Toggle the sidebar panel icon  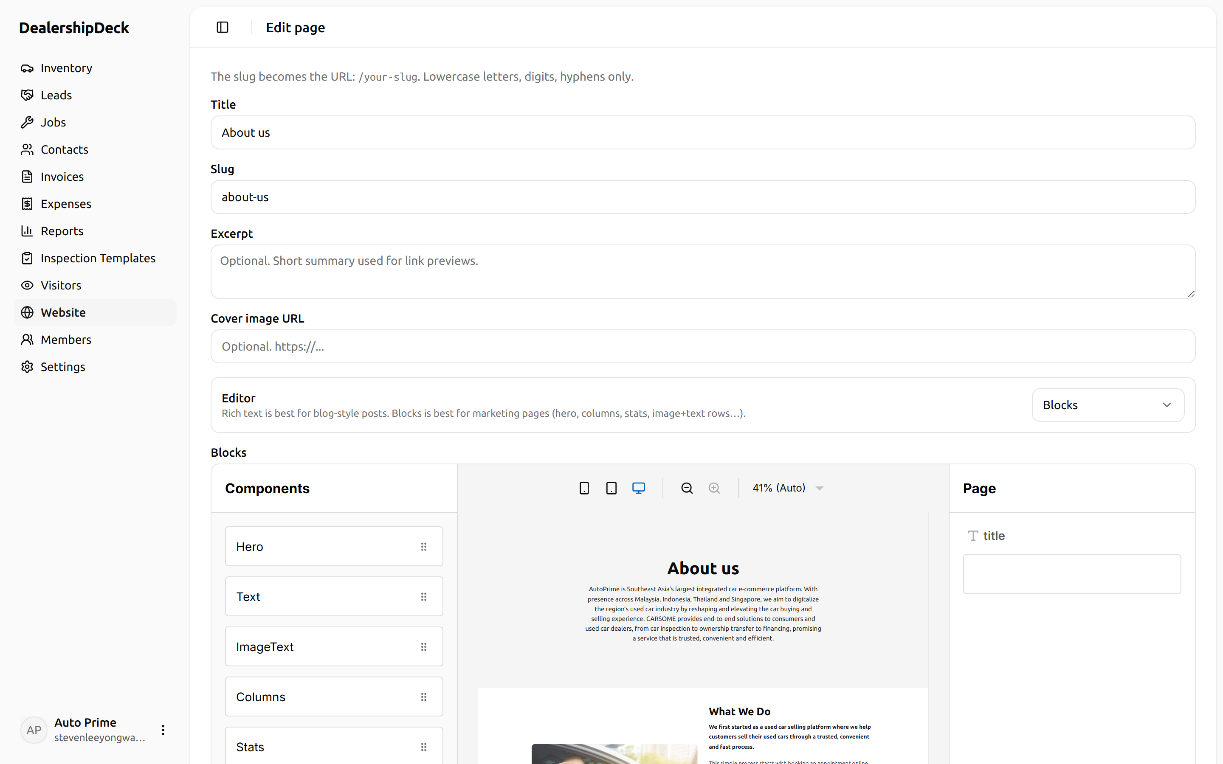pyautogui.click(x=223, y=27)
